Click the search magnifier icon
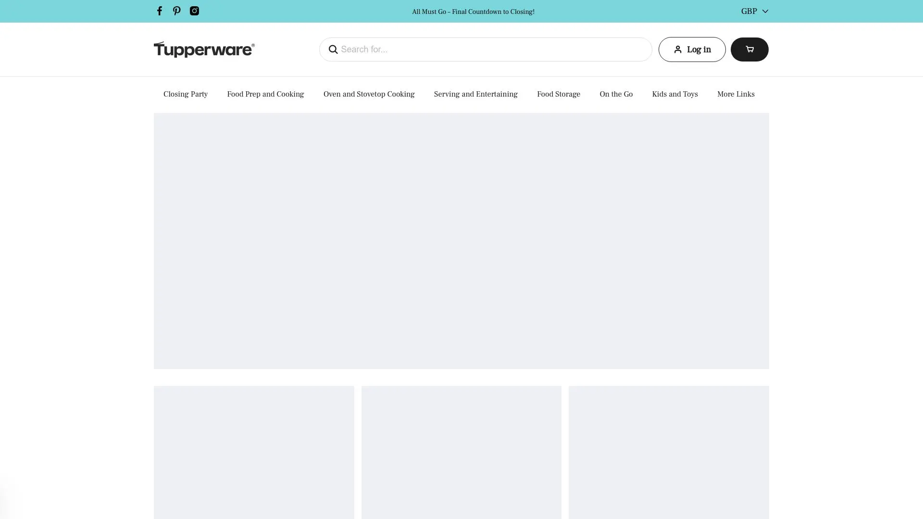This screenshot has height=519, width=923. (x=333, y=49)
